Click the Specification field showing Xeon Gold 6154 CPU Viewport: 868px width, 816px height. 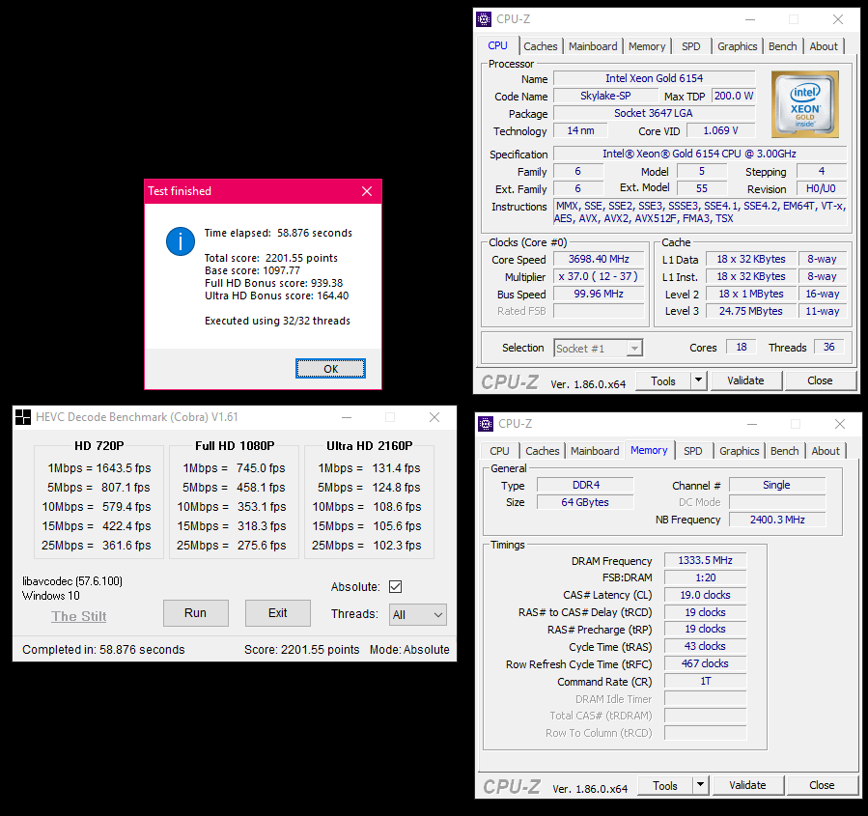(x=700, y=154)
